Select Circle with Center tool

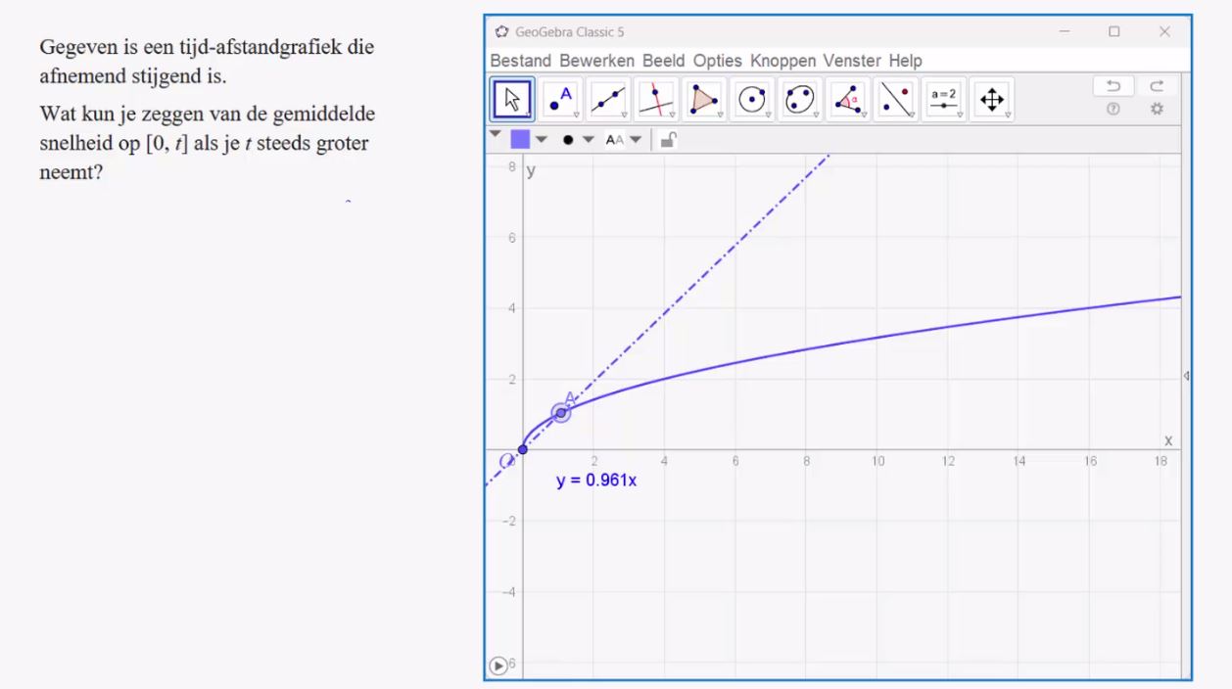[752, 100]
